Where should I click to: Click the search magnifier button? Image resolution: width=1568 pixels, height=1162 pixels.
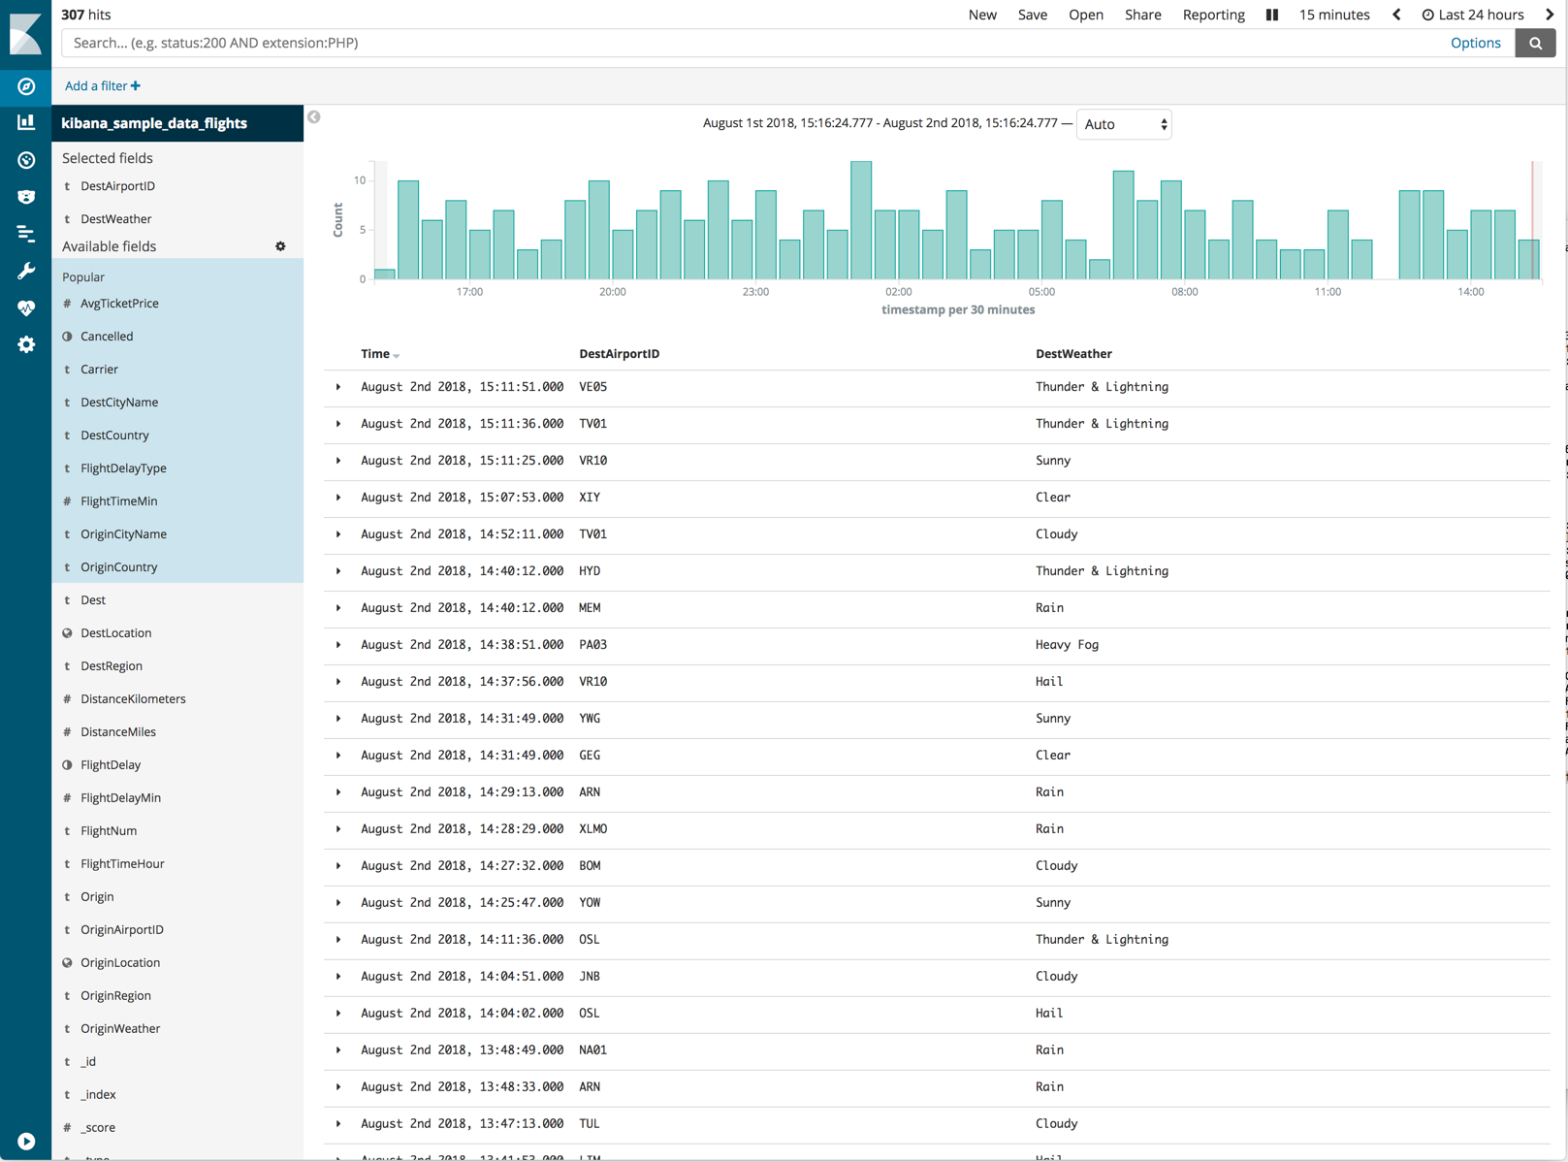[x=1535, y=43]
